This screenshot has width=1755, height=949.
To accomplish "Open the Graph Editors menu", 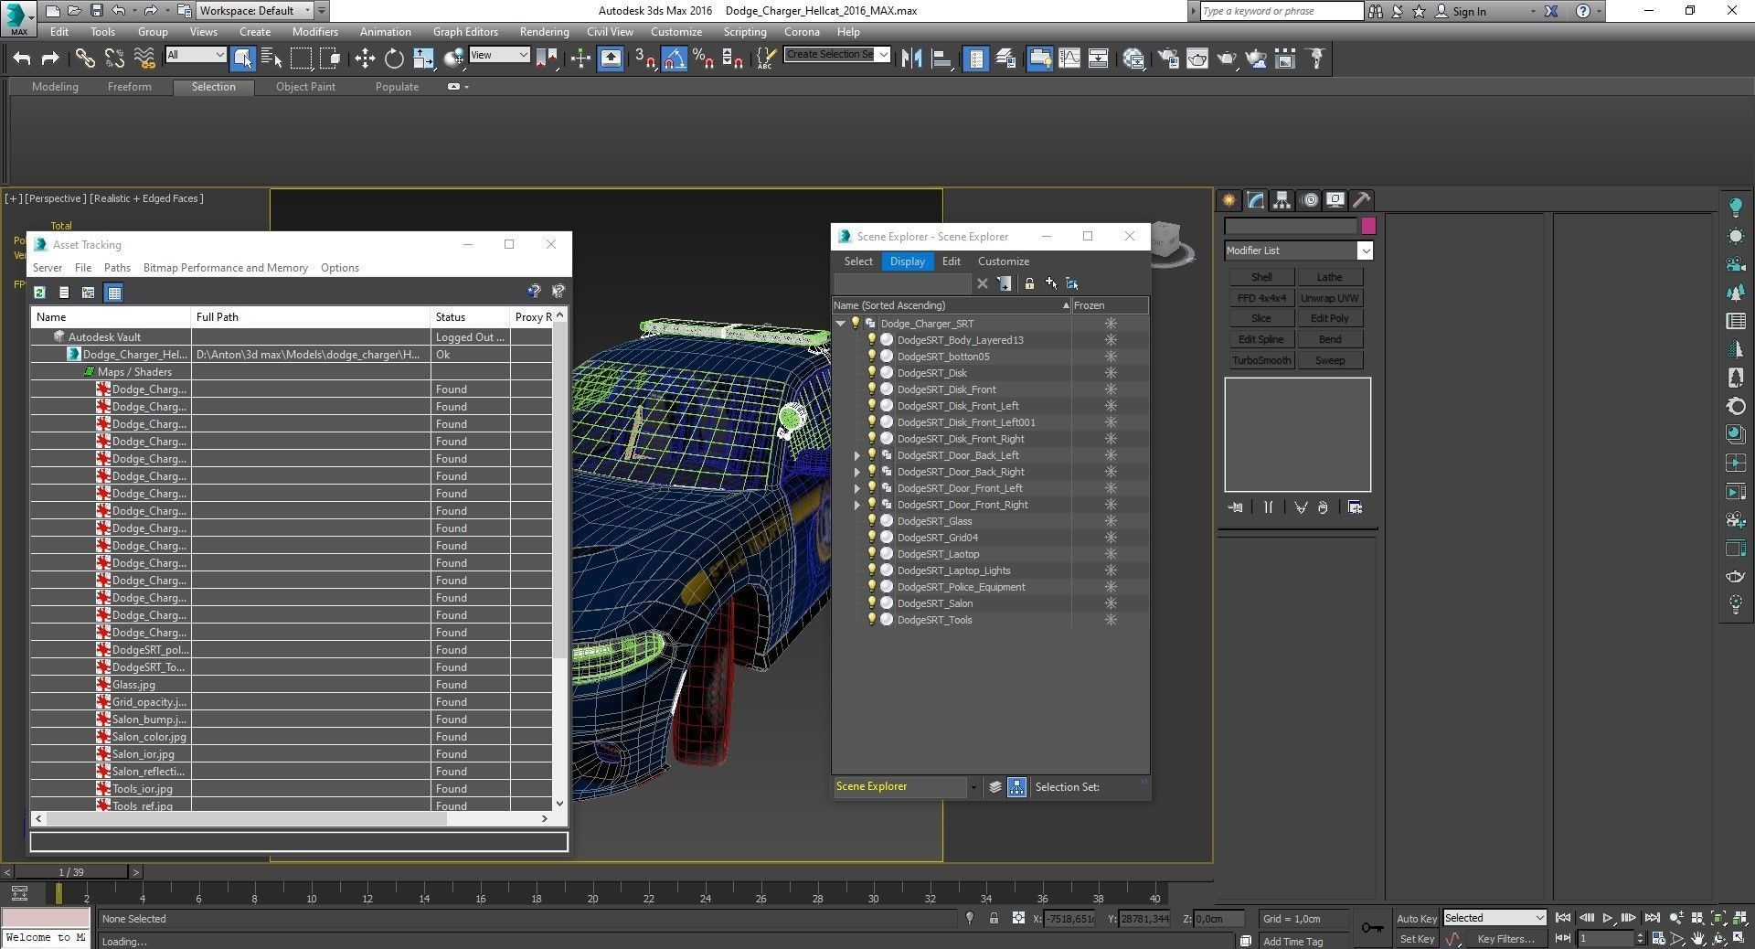I will [465, 32].
